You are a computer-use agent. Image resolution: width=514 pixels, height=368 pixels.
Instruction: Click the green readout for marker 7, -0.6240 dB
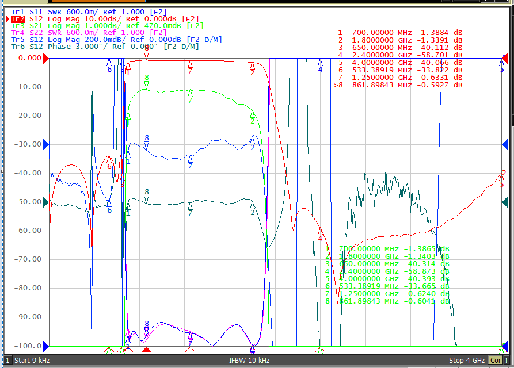point(387,294)
